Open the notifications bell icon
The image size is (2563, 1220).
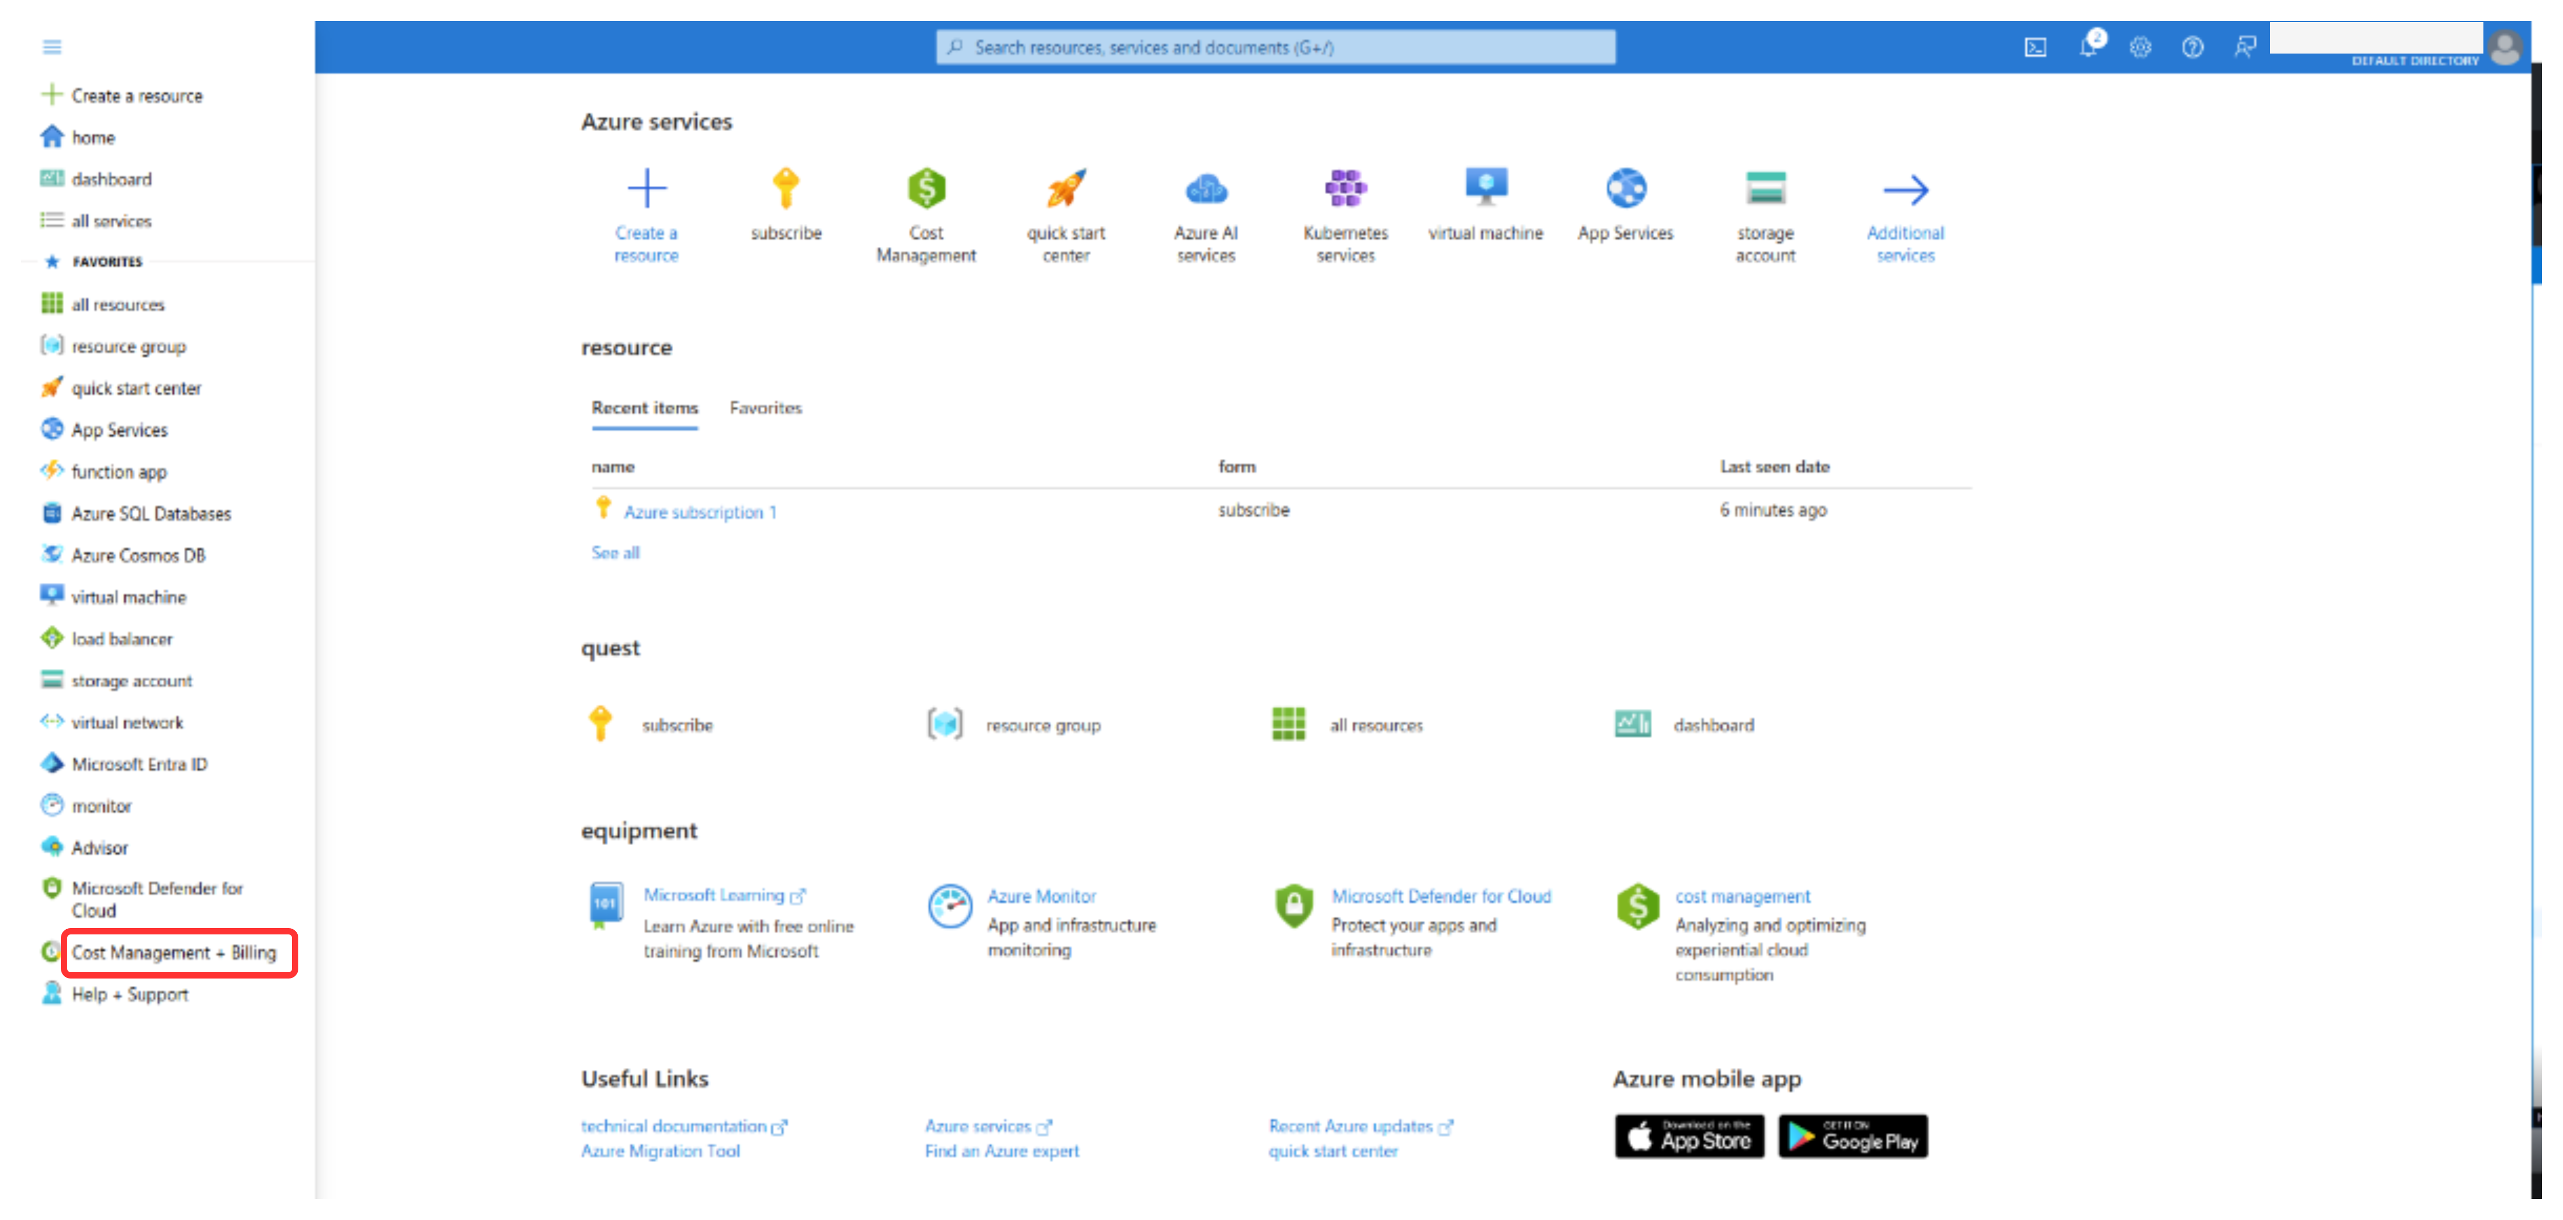point(2089,45)
